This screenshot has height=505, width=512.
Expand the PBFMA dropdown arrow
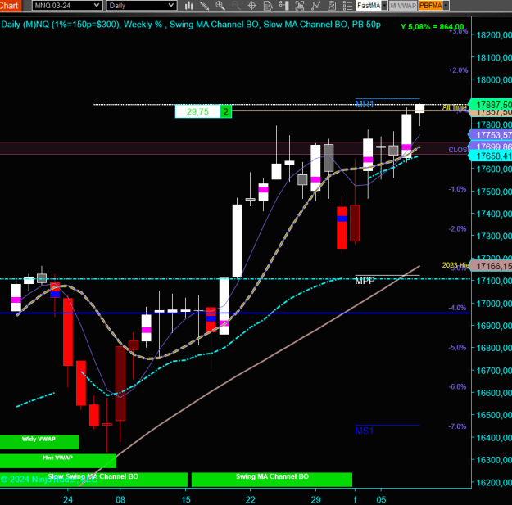(446, 6)
